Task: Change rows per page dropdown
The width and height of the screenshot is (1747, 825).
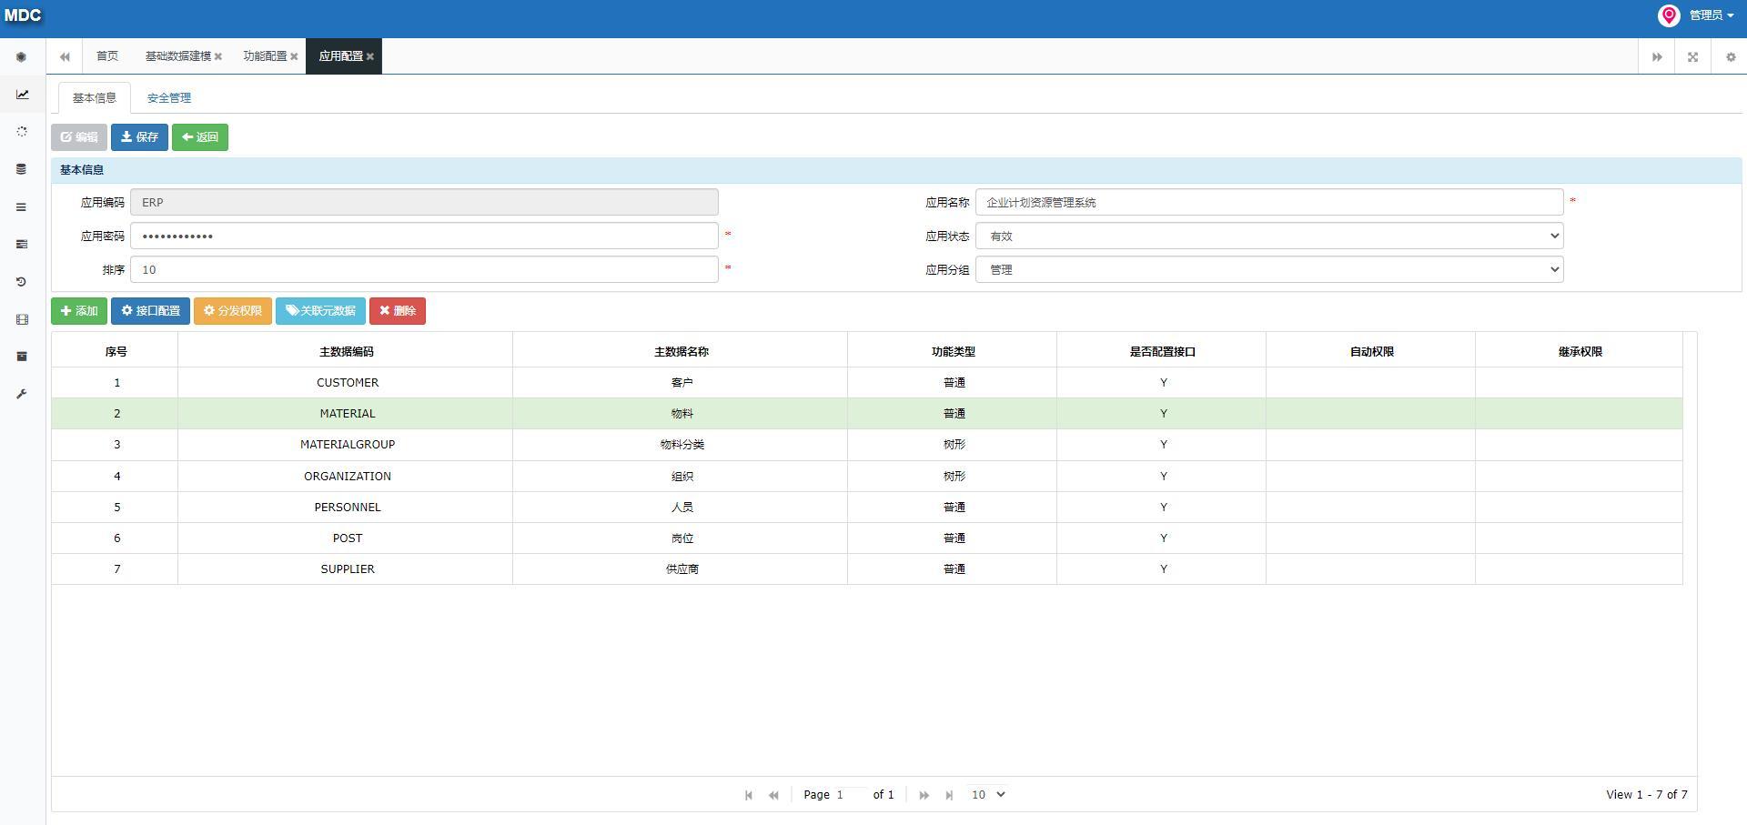Action: (987, 794)
